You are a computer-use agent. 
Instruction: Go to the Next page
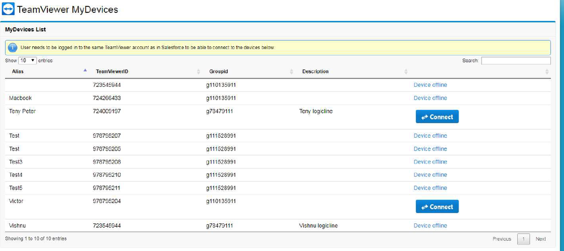point(541,239)
